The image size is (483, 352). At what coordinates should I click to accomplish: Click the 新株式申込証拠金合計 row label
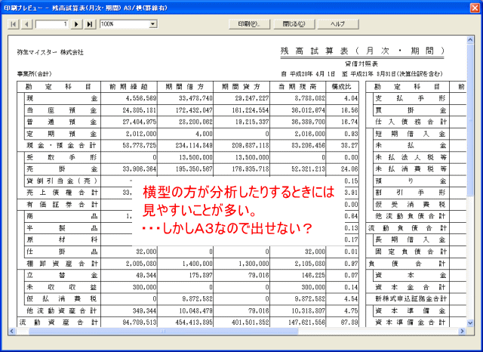[x=411, y=299]
